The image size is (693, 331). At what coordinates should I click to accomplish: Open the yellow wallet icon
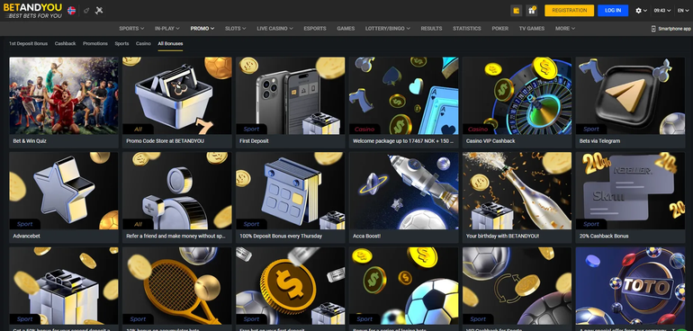point(516,11)
